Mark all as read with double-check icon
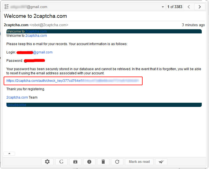209x169 pixels. point(161,162)
